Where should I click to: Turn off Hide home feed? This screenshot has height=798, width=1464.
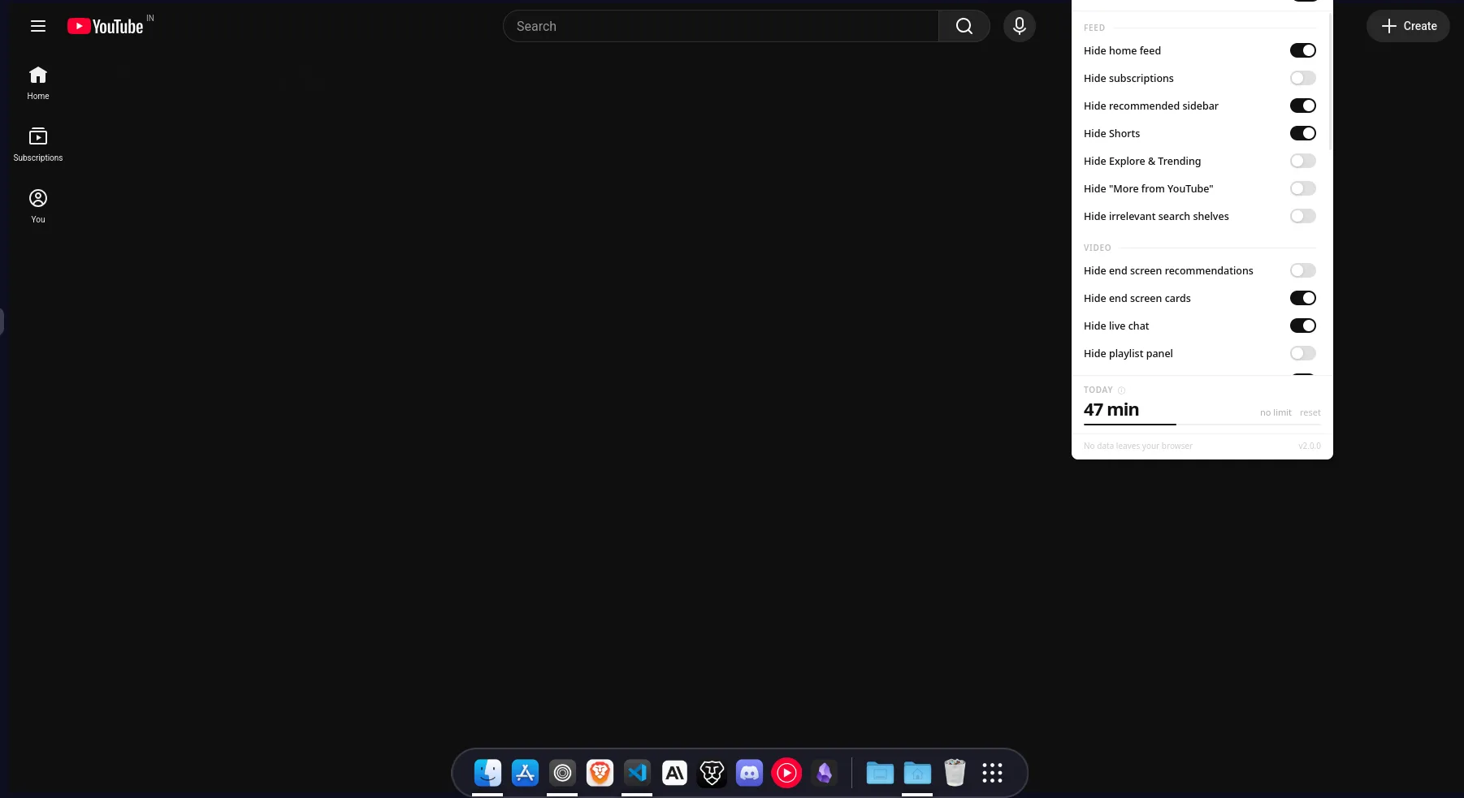pos(1302,50)
